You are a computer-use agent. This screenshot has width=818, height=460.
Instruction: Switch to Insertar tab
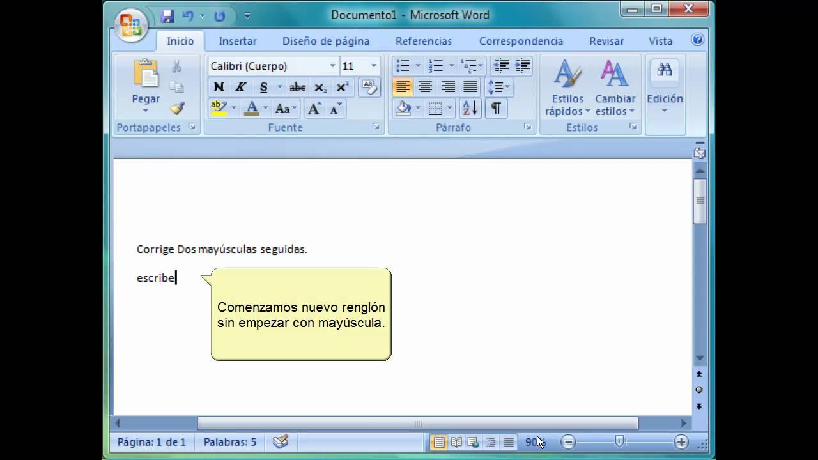tap(238, 41)
